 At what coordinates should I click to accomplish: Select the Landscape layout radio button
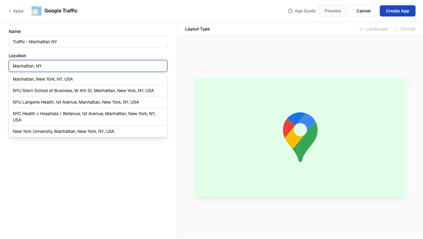point(361,29)
